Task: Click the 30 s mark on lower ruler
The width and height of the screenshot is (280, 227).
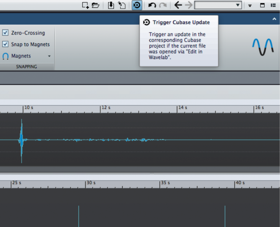Action: pyautogui.click(x=91, y=183)
